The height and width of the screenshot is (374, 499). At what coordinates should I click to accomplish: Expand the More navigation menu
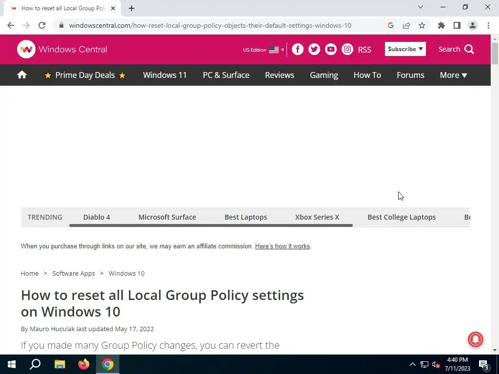pos(453,75)
